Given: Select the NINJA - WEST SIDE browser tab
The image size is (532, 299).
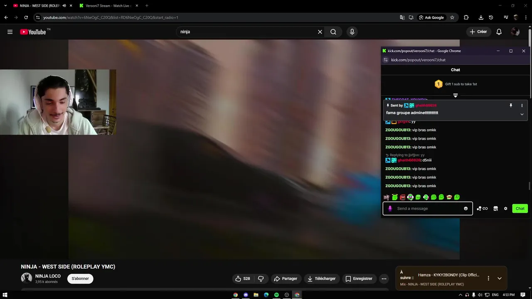Looking at the screenshot, I should (x=40, y=5).
